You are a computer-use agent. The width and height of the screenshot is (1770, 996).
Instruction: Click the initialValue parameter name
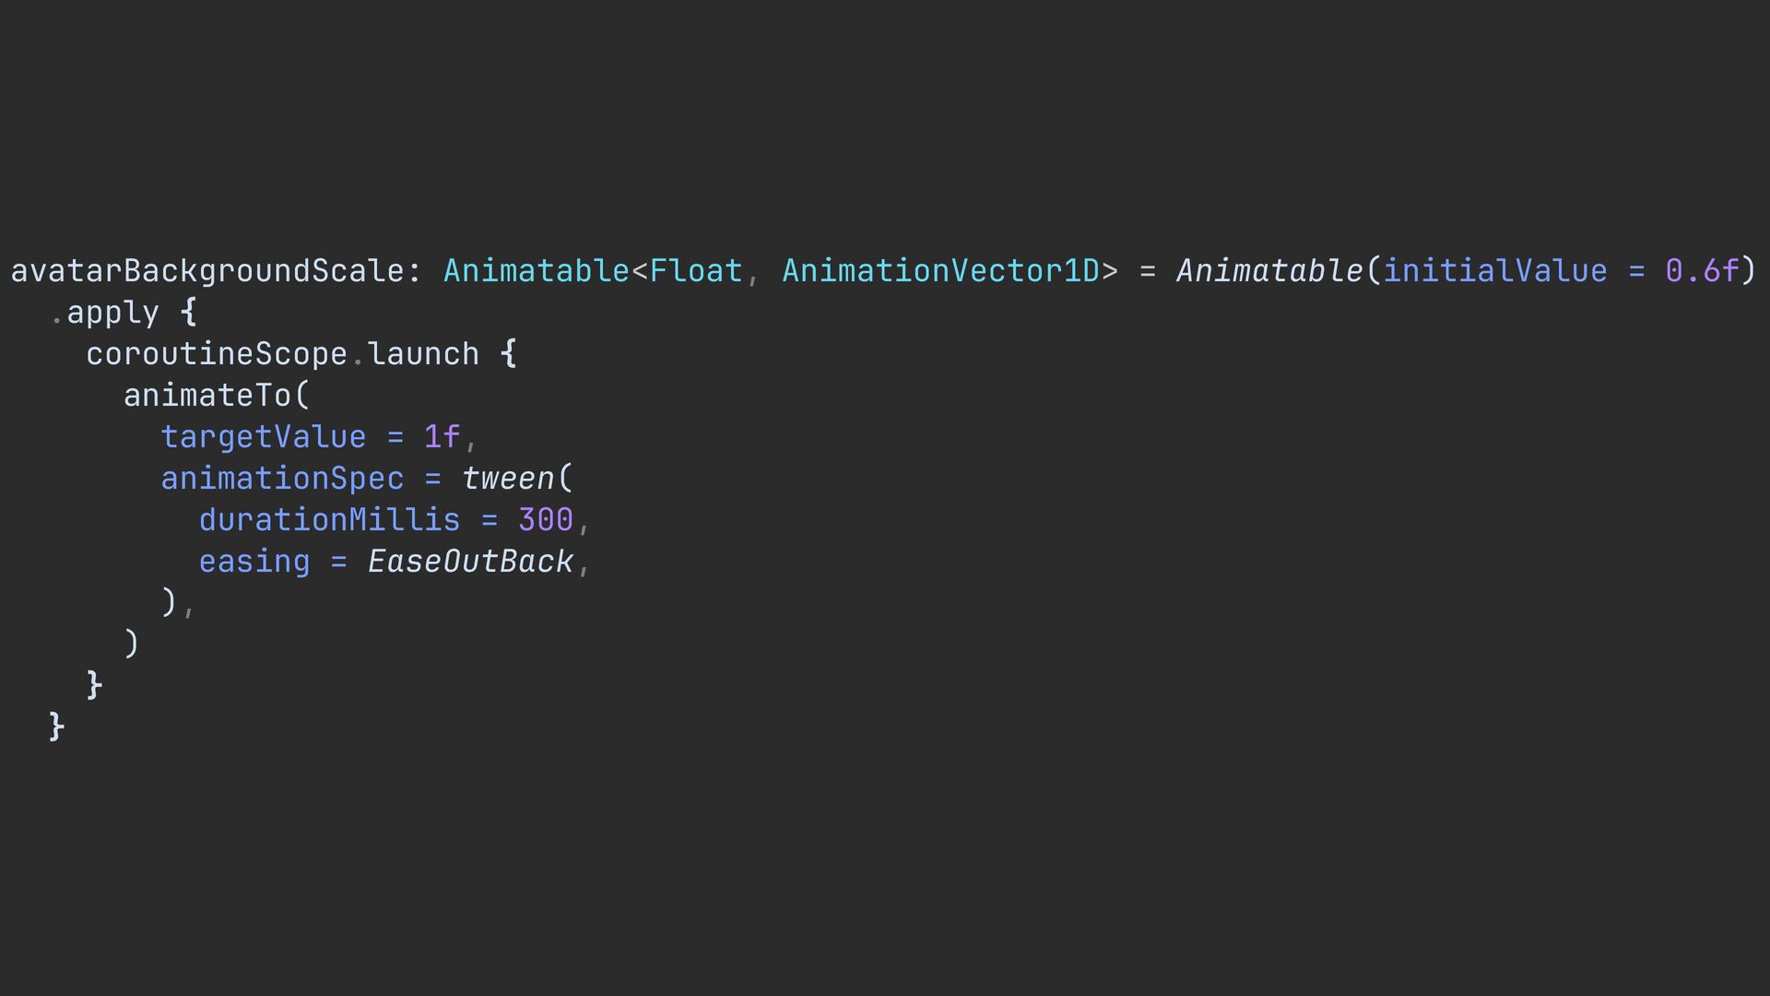pos(1494,271)
